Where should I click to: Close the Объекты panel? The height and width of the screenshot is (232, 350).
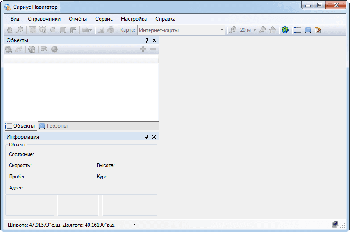[x=154, y=40]
